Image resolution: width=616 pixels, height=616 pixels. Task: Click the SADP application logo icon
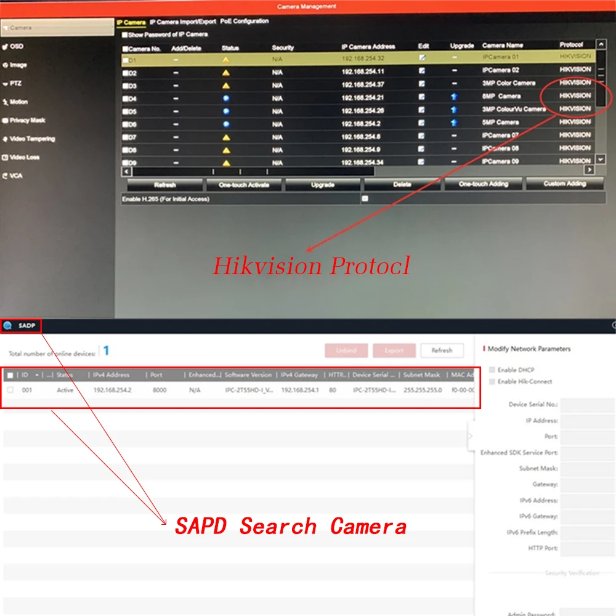point(7,325)
